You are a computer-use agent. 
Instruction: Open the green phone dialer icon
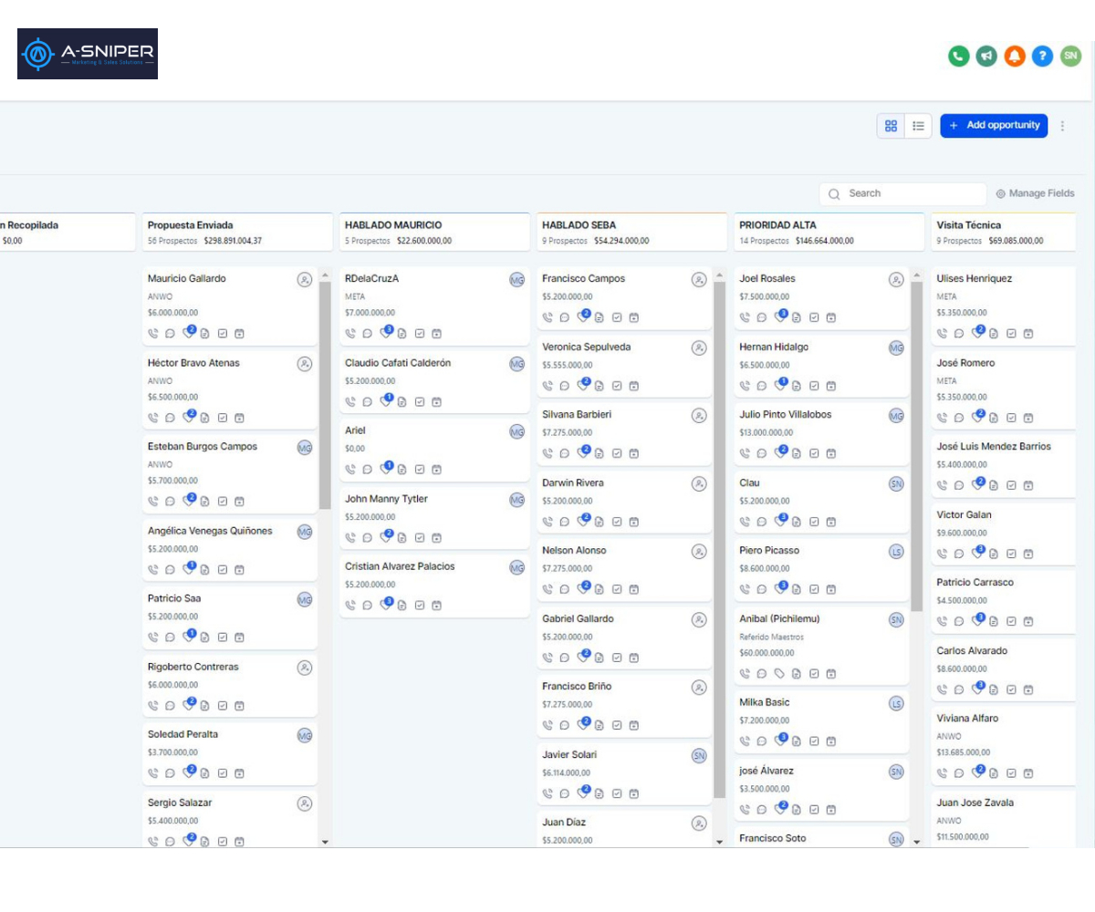[958, 56]
